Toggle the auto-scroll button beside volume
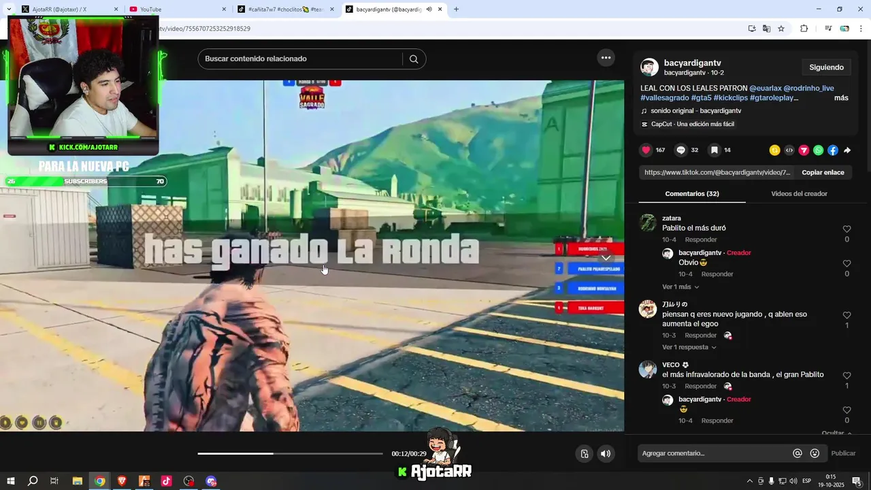Viewport: 871px width, 490px height. pos(584,454)
